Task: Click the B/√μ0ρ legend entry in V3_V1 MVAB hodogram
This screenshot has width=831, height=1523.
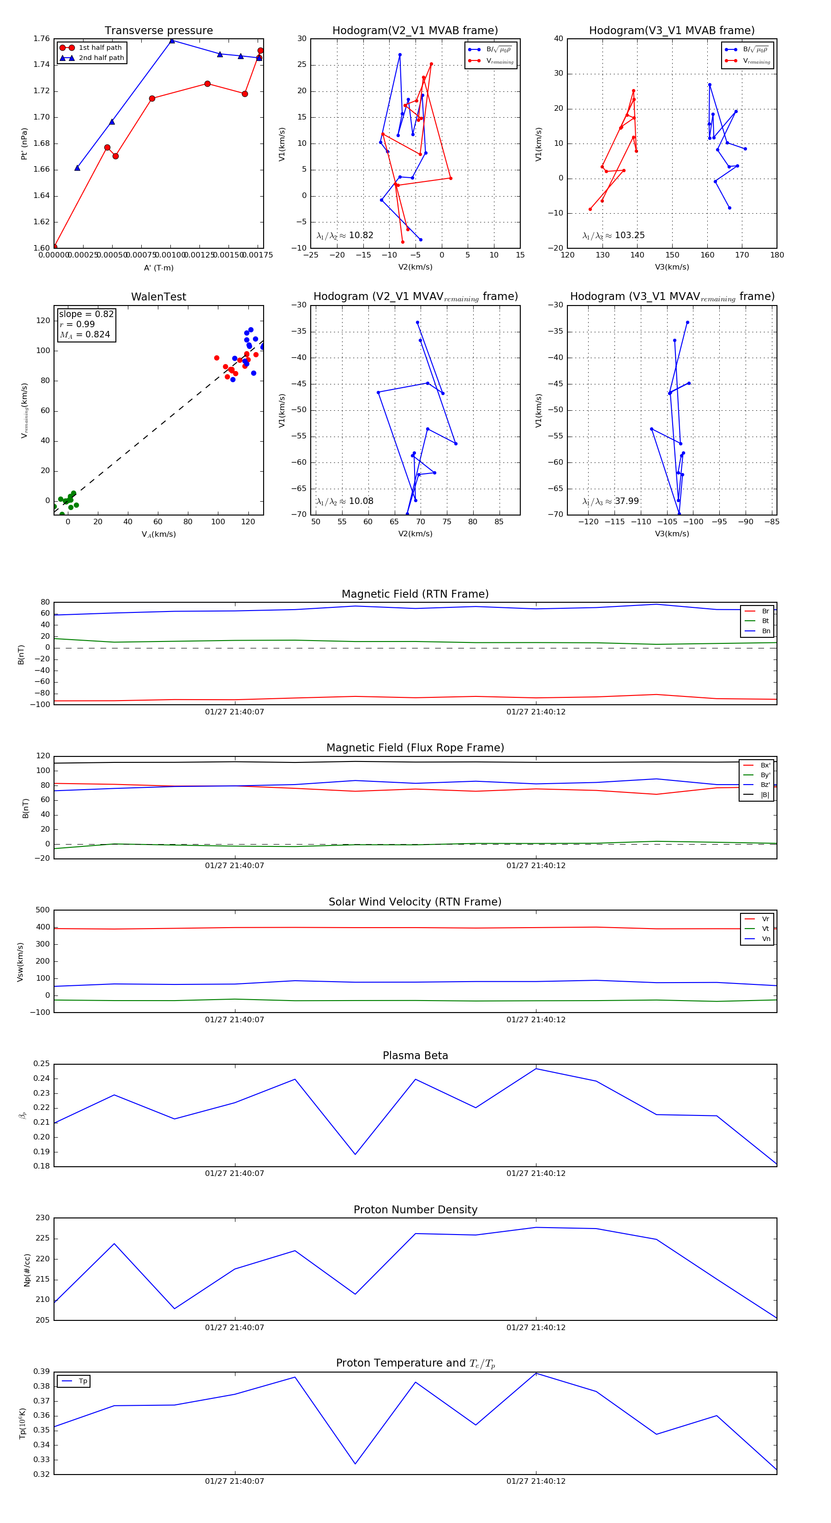Action: pos(747,50)
